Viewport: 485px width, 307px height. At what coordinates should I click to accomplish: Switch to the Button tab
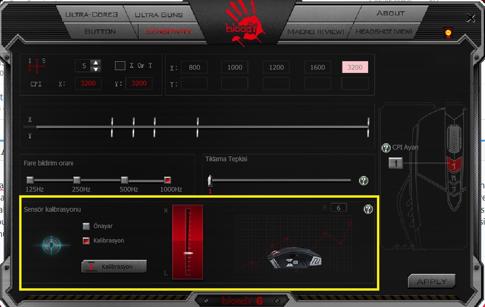(100, 31)
